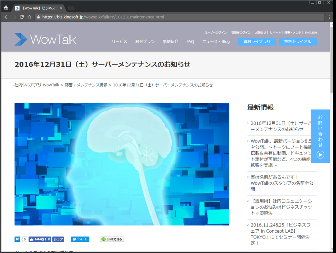Viewport: 336px width, 253px height.
Task: Click breadcrumb 社内SNSアプリ WowTalk
Action: click(x=37, y=85)
